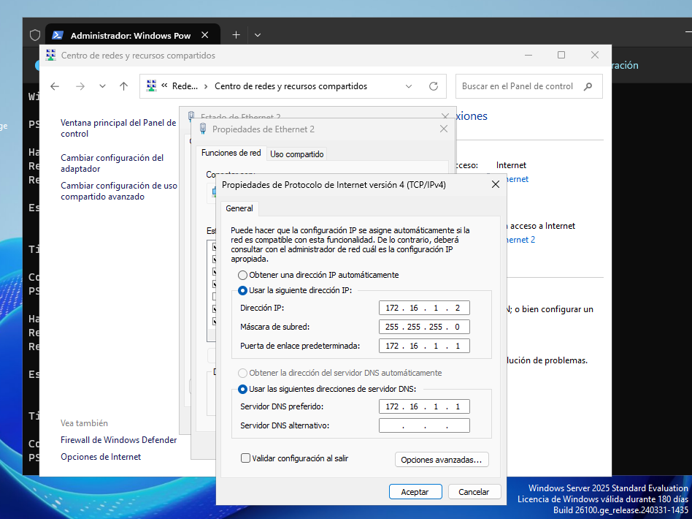Open the General tab
692x519 pixels.
[x=239, y=208]
